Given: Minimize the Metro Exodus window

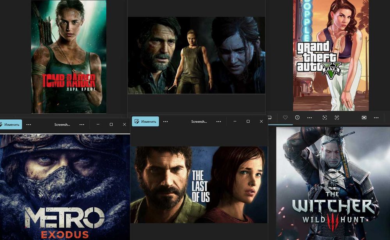Looking at the screenshot, I should (98, 124).
